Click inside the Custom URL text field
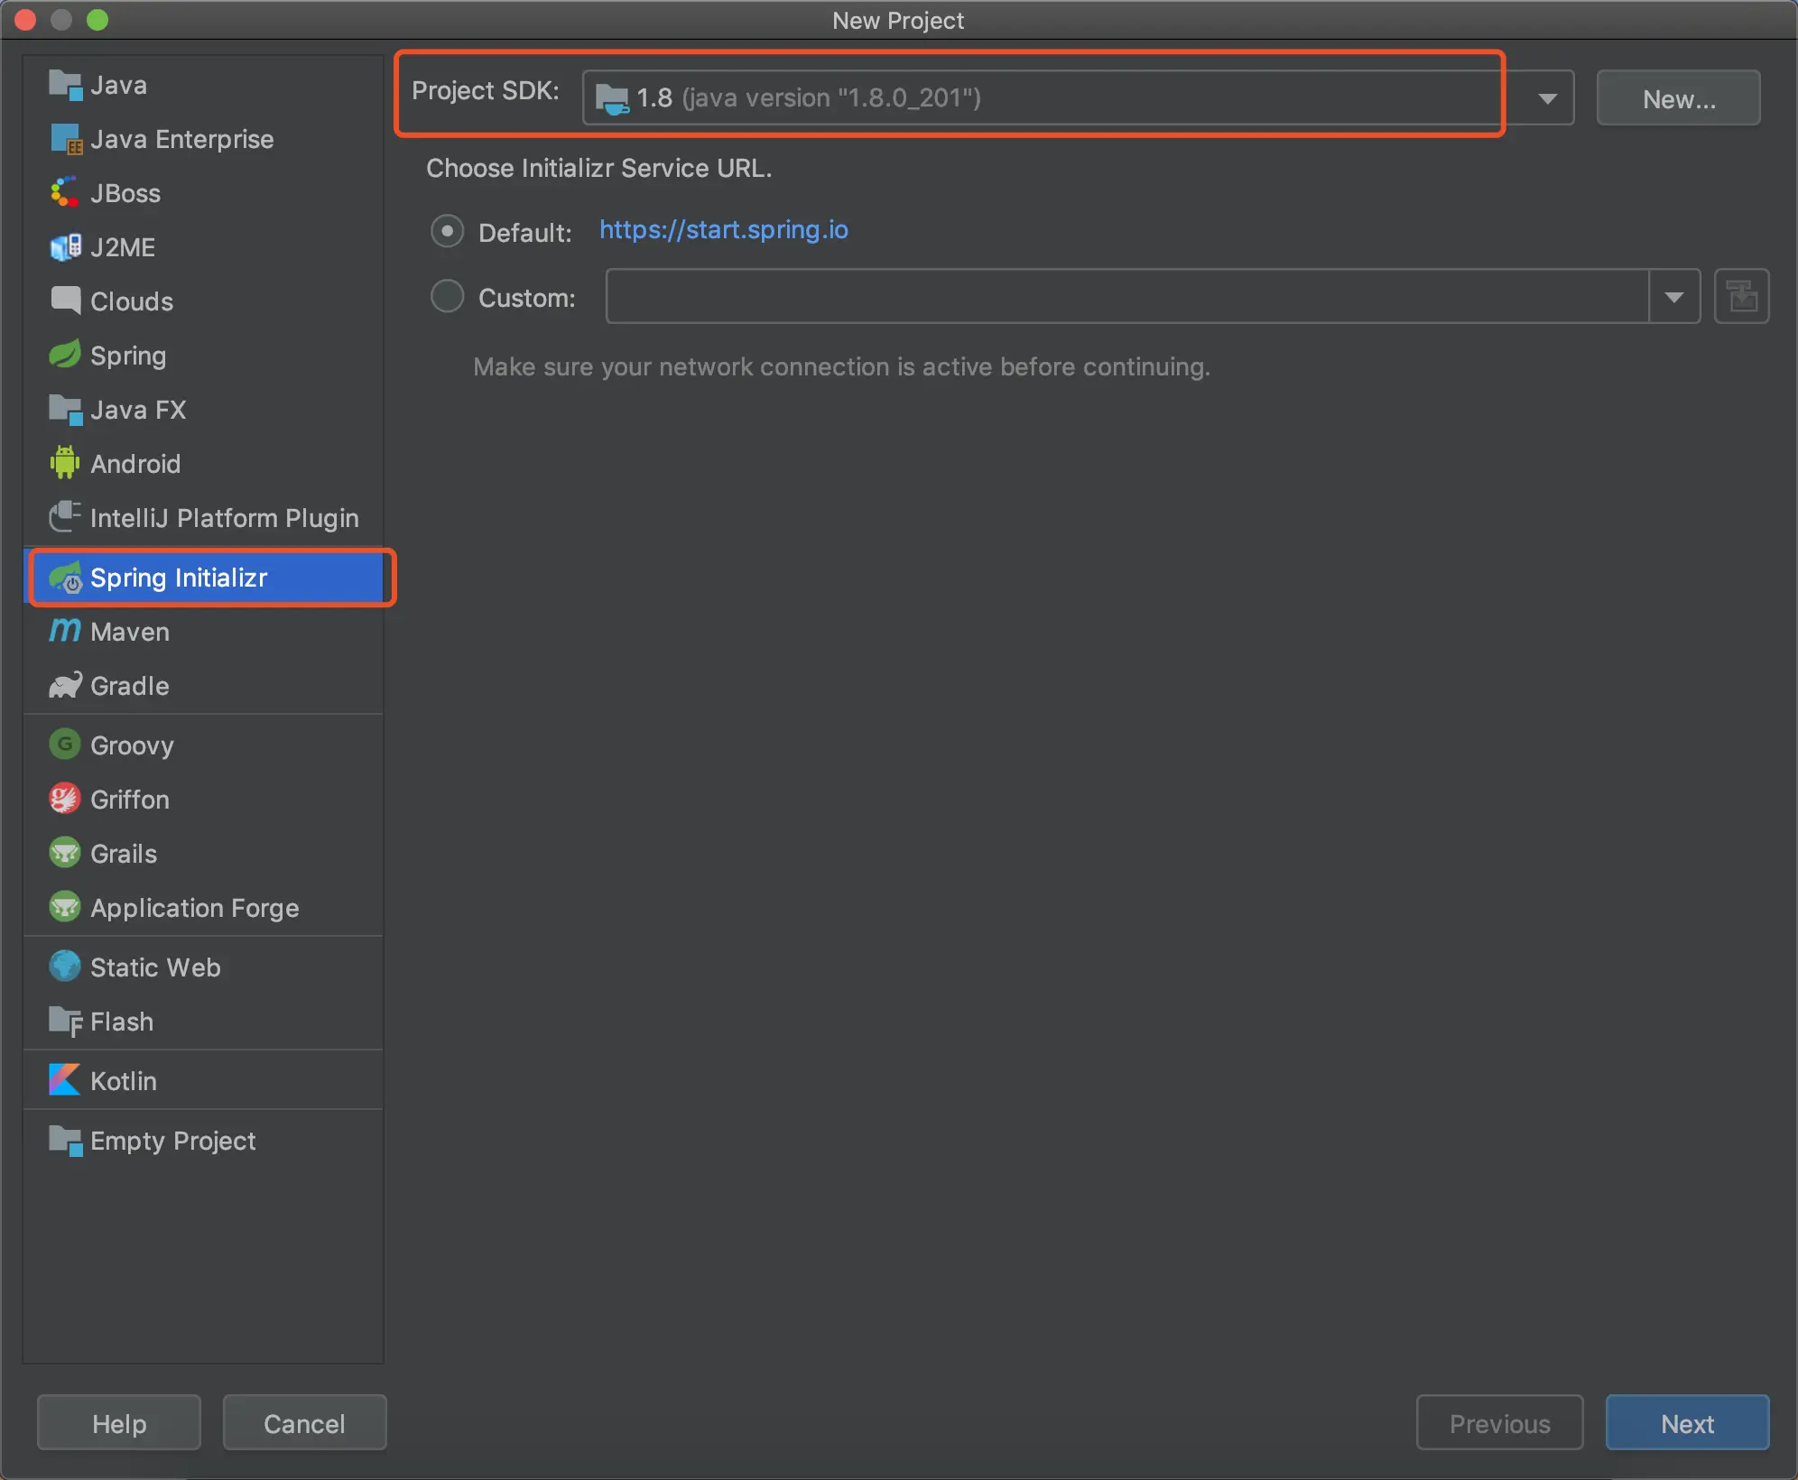Viewport: 1798px width, 1480px height. (1126, 296)
